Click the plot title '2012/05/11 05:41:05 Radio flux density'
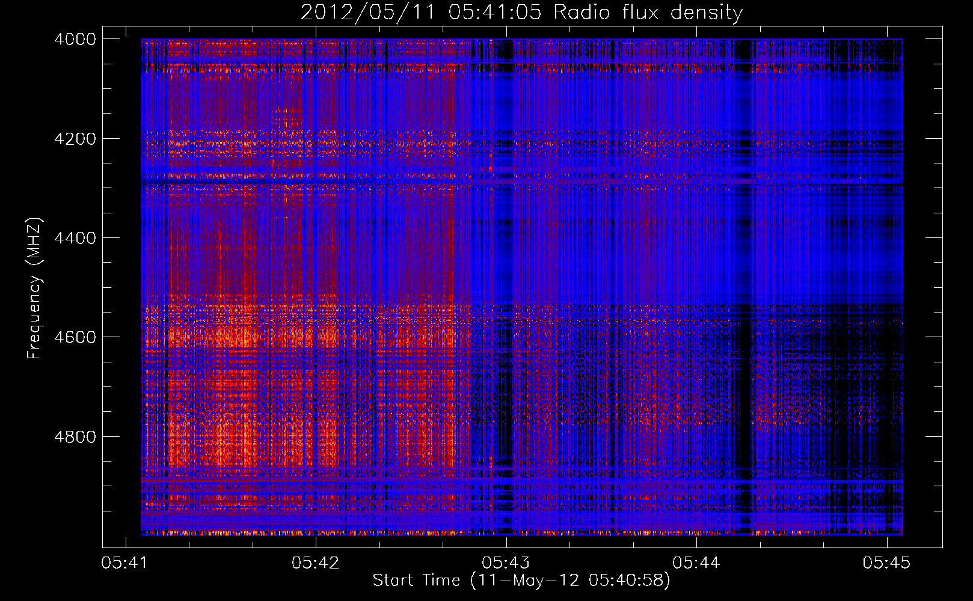This screenshot has width=973, height=601. pyautogui.click(x=521, y=13)
